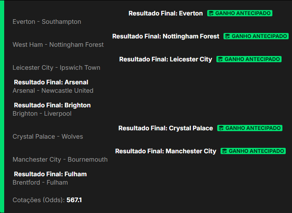Open the Brentford - Fulham fixture
Image resolution: width=292 pixels, height=213 pixels.
click(40, 183)
